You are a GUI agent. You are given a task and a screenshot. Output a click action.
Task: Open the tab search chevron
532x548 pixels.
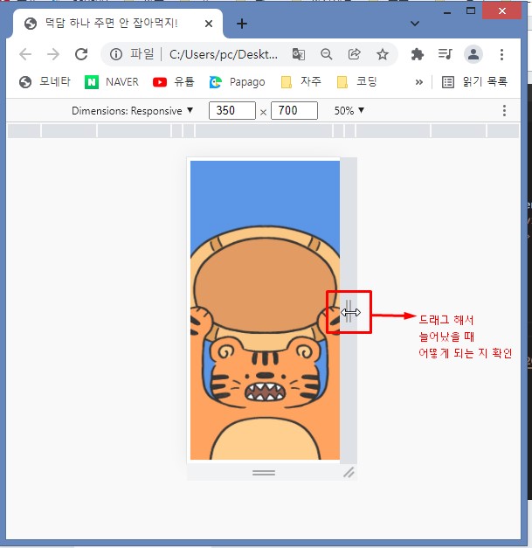[x=415, y=24]
